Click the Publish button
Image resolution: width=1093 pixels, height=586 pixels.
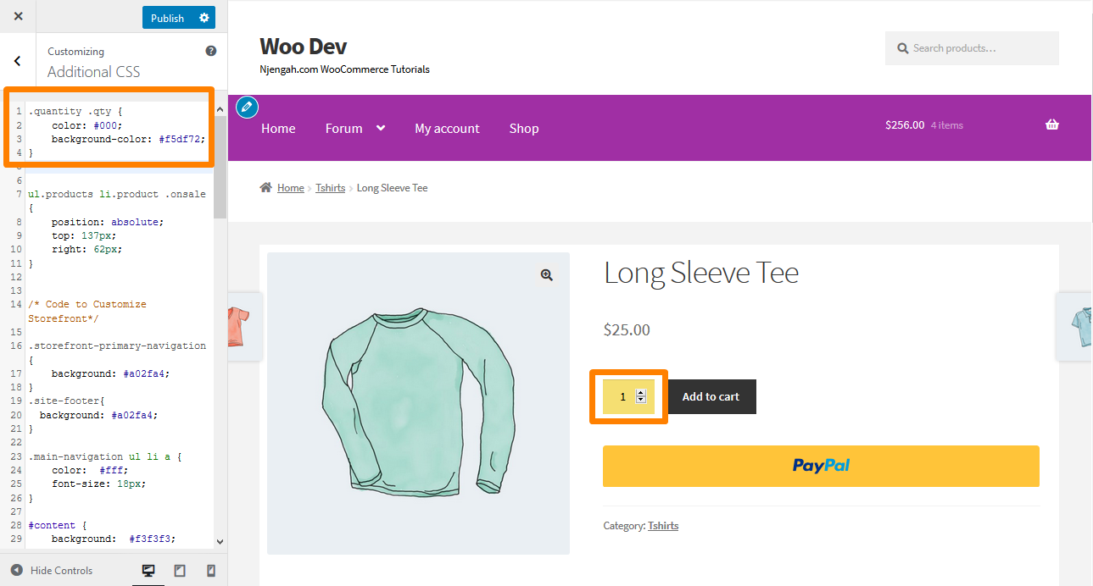coord(168,18)
